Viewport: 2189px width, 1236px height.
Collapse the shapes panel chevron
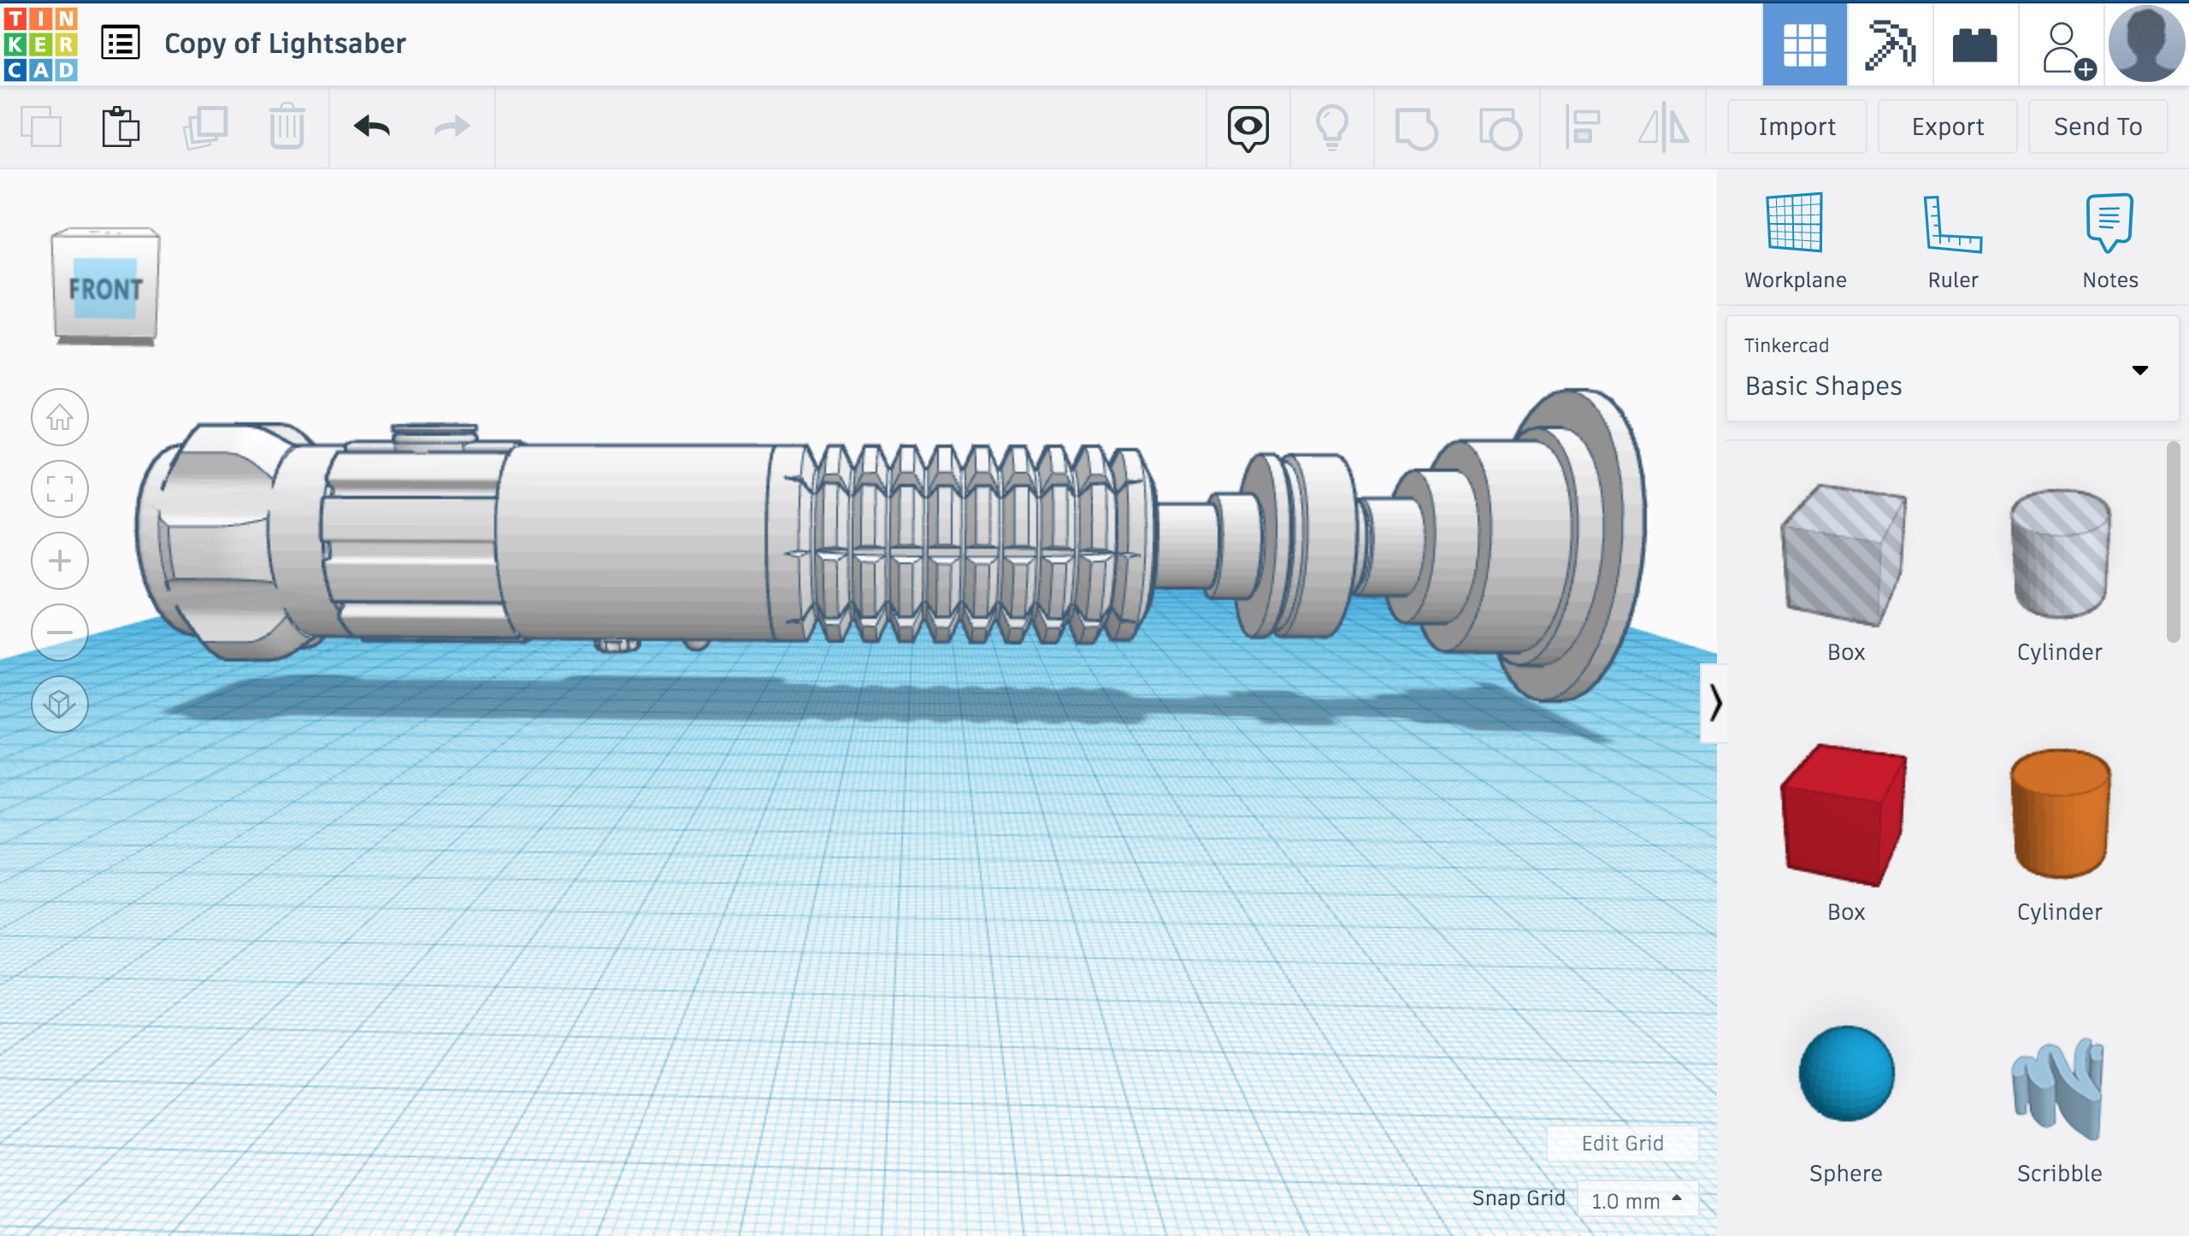coord(1714,703)
